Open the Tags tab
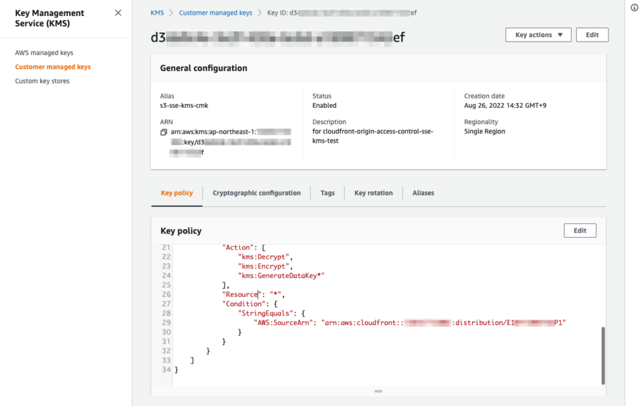The width and height of the screenshot is (644, 406). click(327, 193)
